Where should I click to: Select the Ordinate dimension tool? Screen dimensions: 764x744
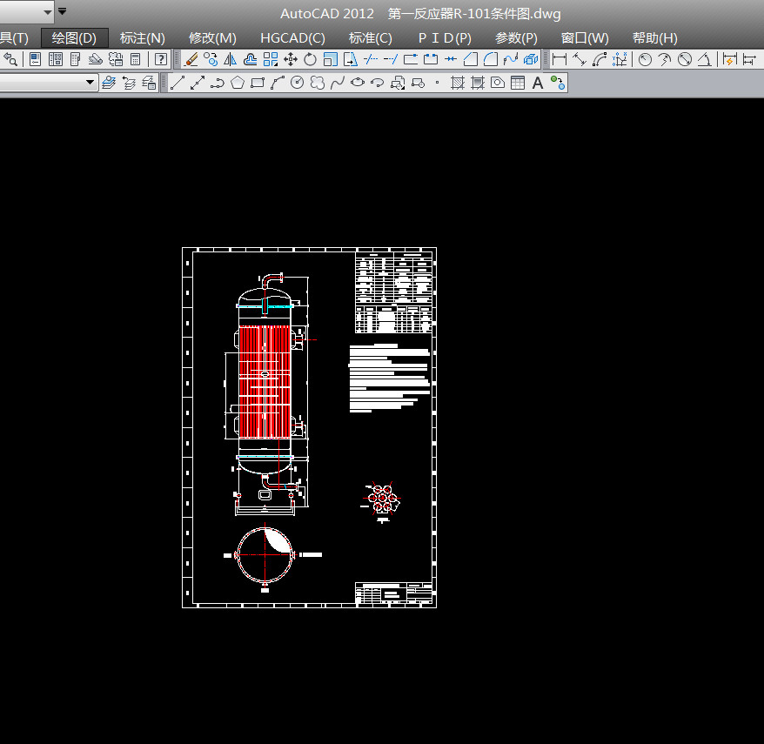tap(620, 59)
